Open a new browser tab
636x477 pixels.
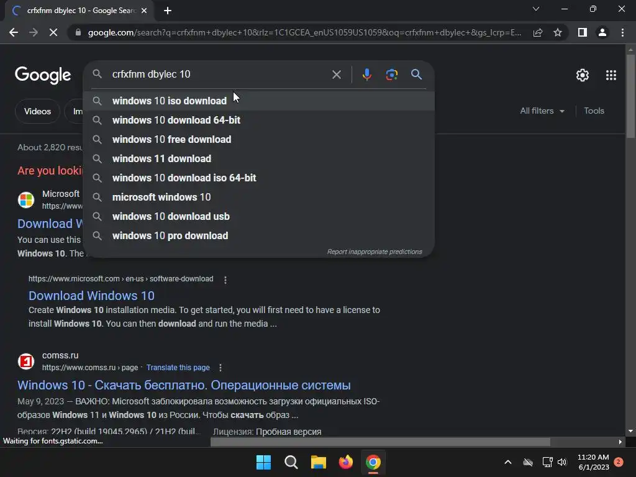(168, 11)
